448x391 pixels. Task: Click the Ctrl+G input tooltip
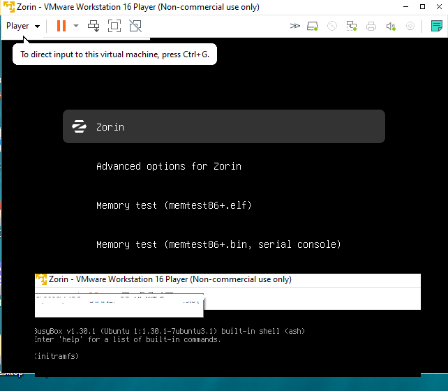pos(114,54)
